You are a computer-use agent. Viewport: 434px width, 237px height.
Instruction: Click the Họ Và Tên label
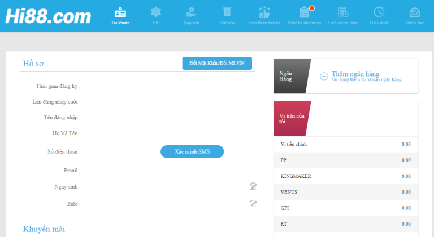point(67,133)
